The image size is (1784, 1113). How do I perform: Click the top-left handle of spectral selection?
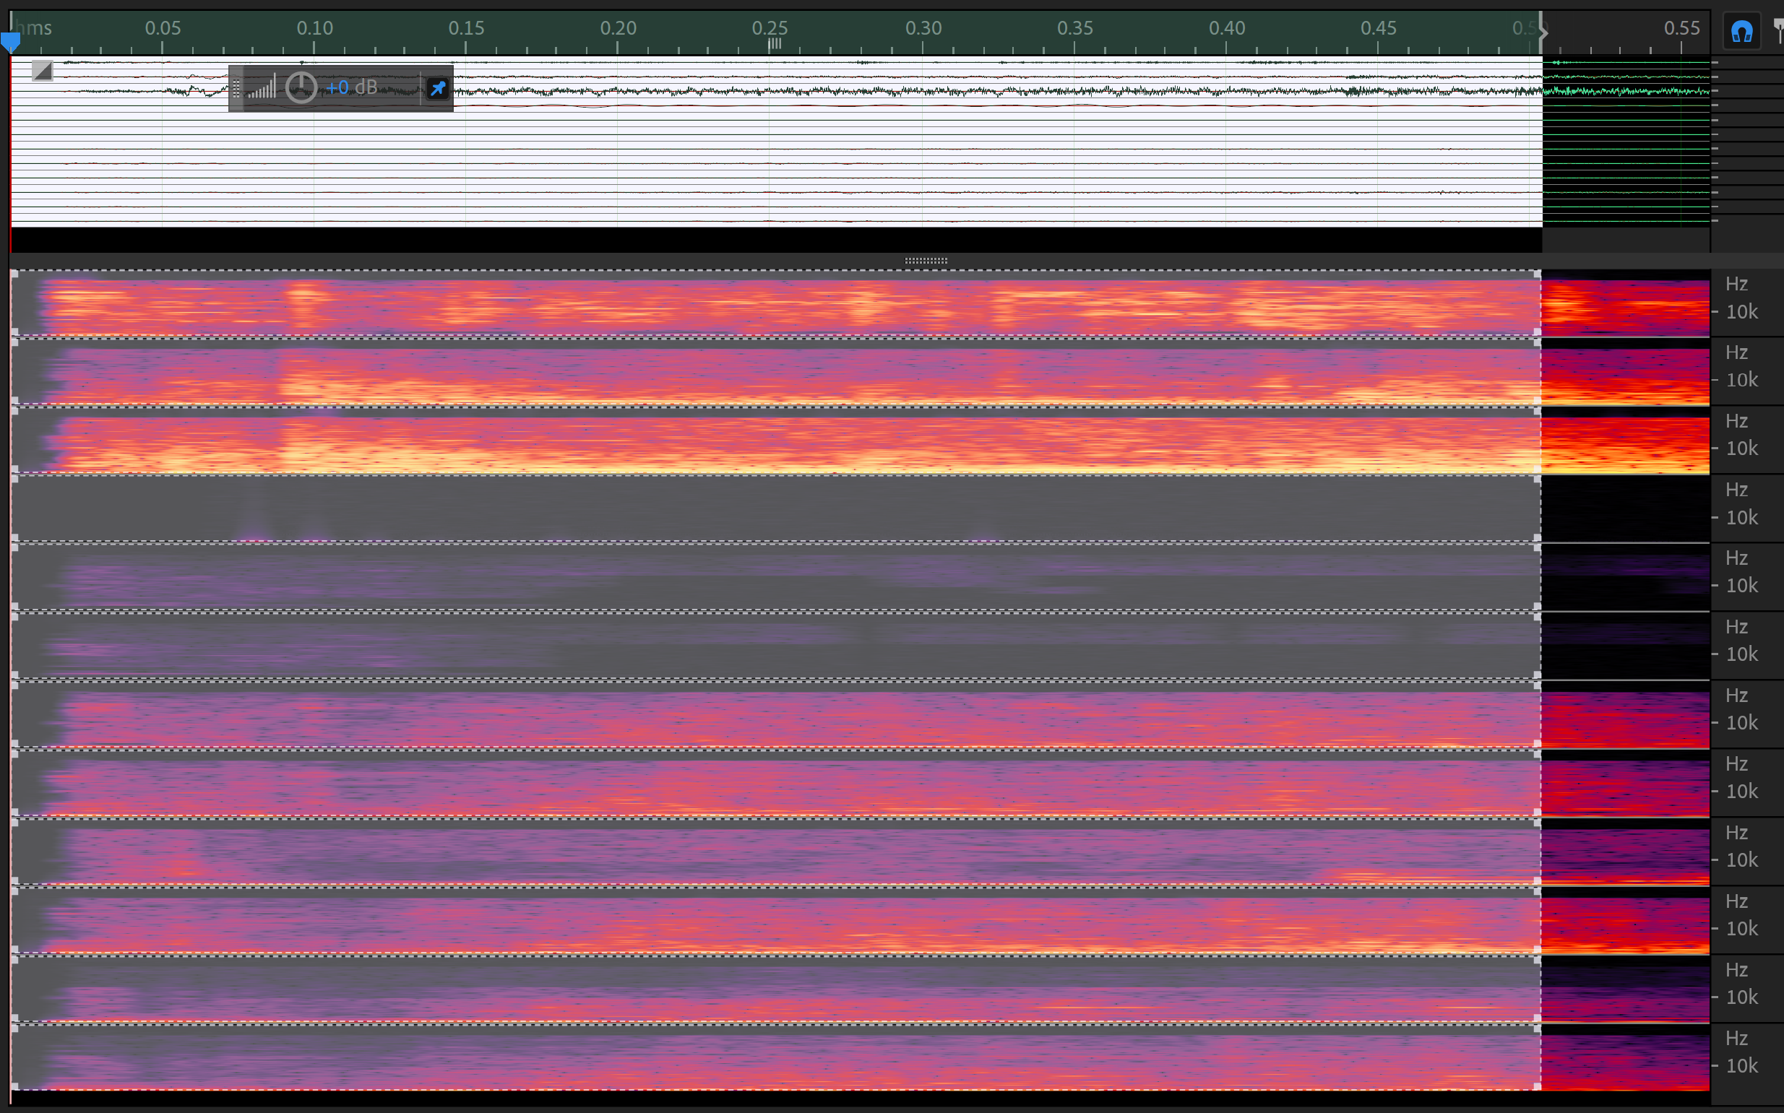(x=14, y=274)
